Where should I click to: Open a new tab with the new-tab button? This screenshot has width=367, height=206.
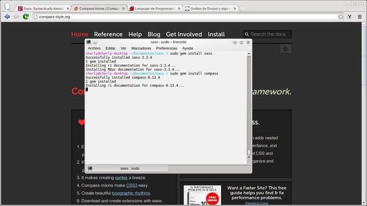243,9
